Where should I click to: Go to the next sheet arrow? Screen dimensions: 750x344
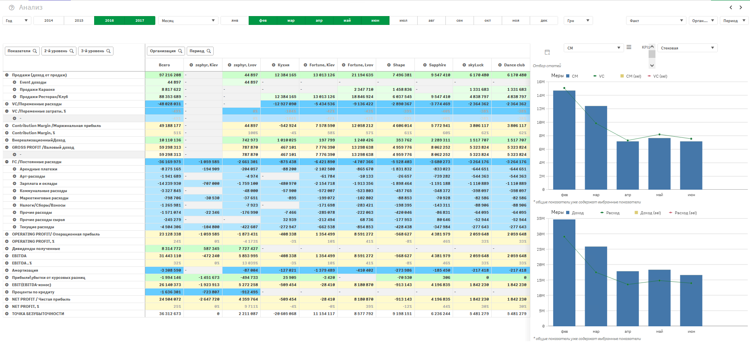(741, 7)
